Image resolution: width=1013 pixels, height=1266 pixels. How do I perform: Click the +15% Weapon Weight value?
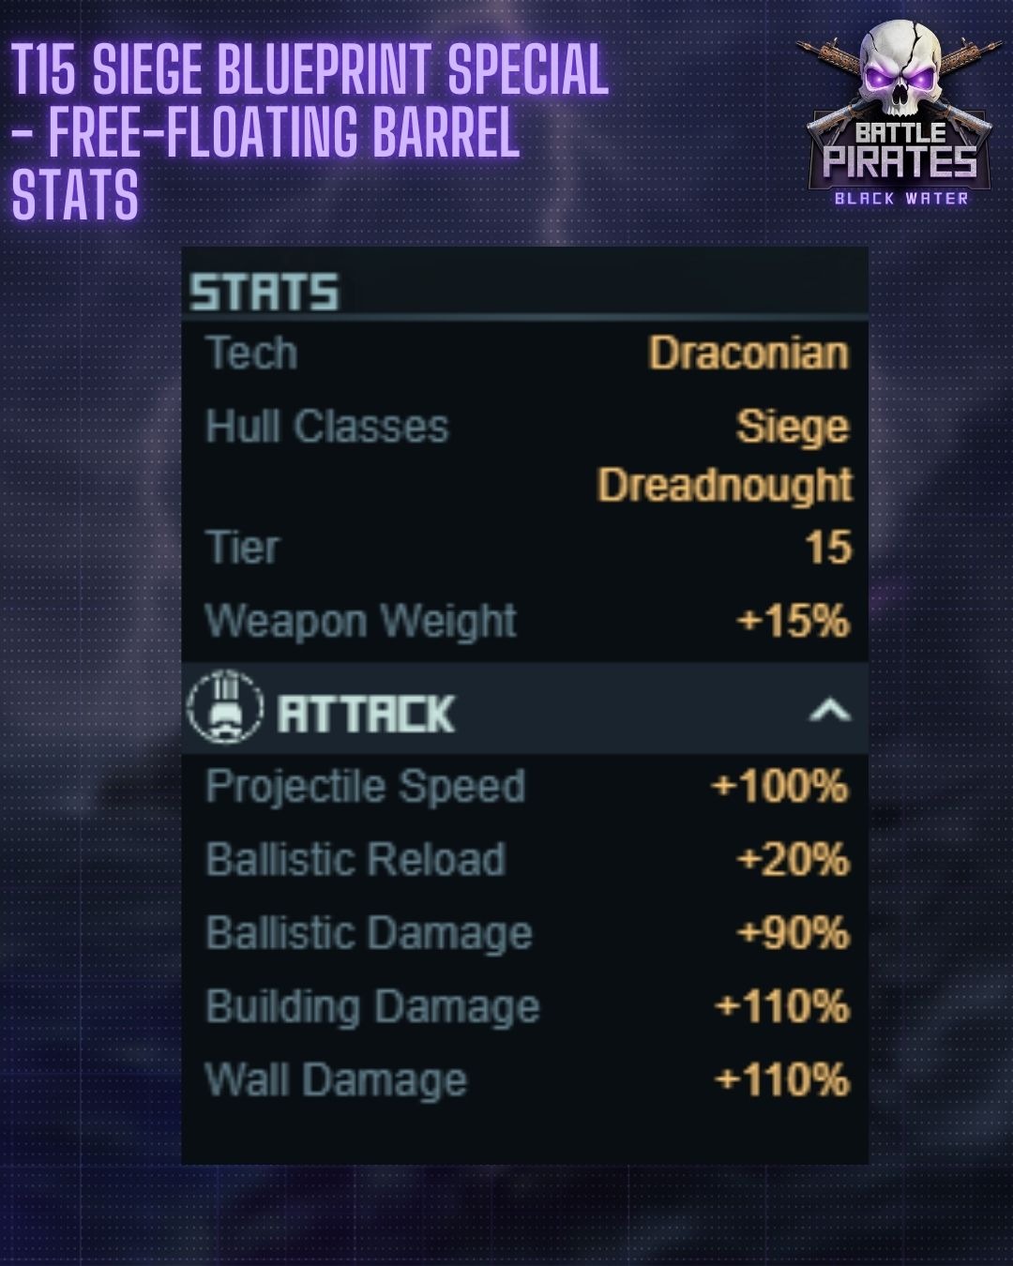point(793,621)
